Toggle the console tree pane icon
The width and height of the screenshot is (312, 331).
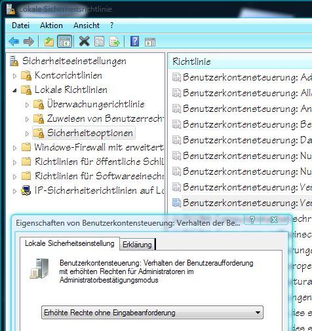pos(65,41)
